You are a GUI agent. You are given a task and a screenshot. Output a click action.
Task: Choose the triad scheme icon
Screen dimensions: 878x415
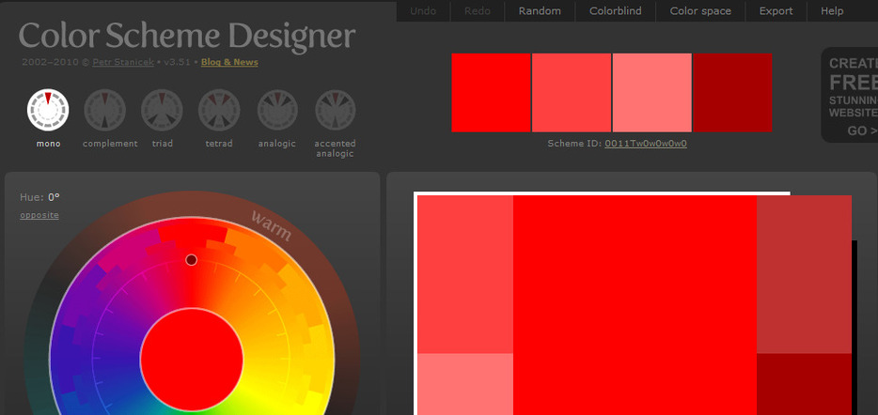[162, 110]
